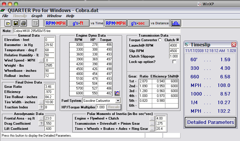The height and width of the screenshot is (141, 240).
Task: Enable the Lock-up option checkbox
Action: click(x=174, y=62)
